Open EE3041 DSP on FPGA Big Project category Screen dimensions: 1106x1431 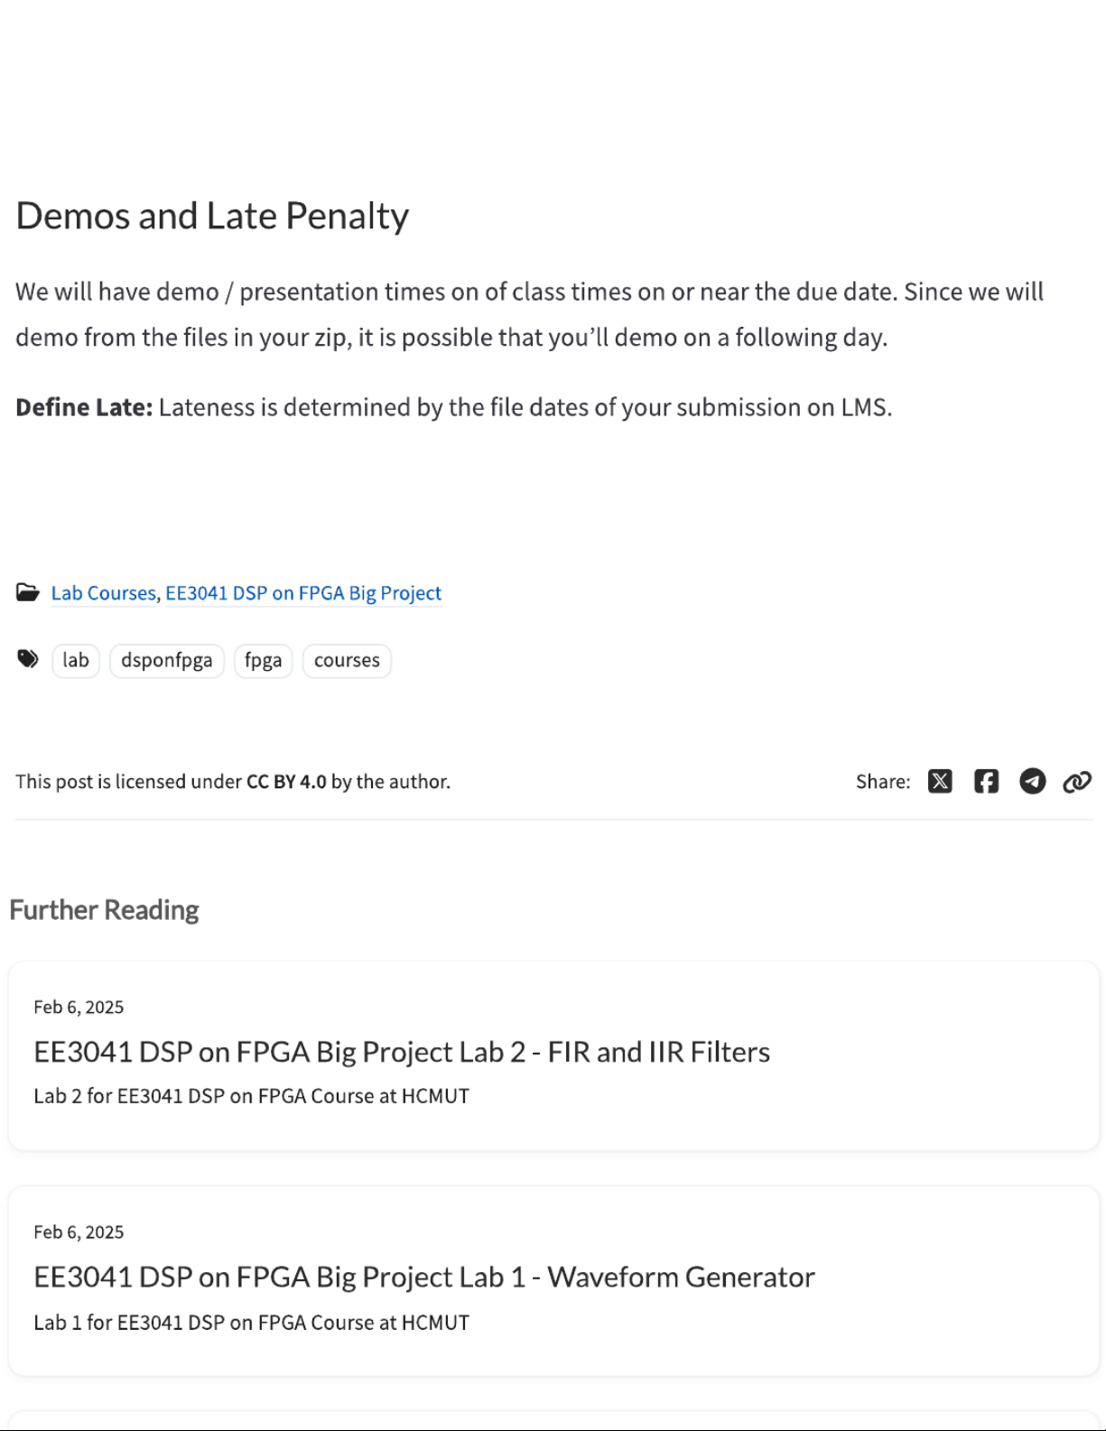click(x=303, y=593)
